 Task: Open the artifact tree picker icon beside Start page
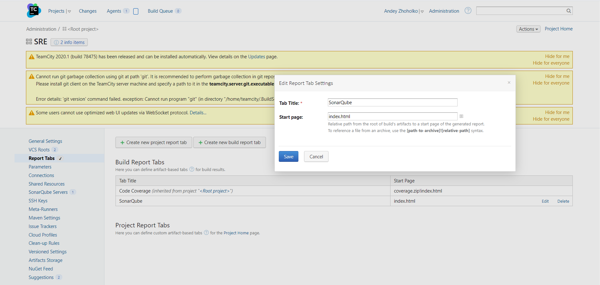(x=461, y=116)
